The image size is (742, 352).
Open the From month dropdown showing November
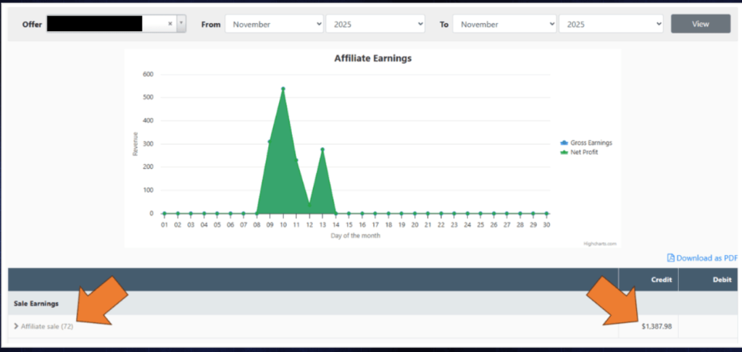click(x=274, y=24)
